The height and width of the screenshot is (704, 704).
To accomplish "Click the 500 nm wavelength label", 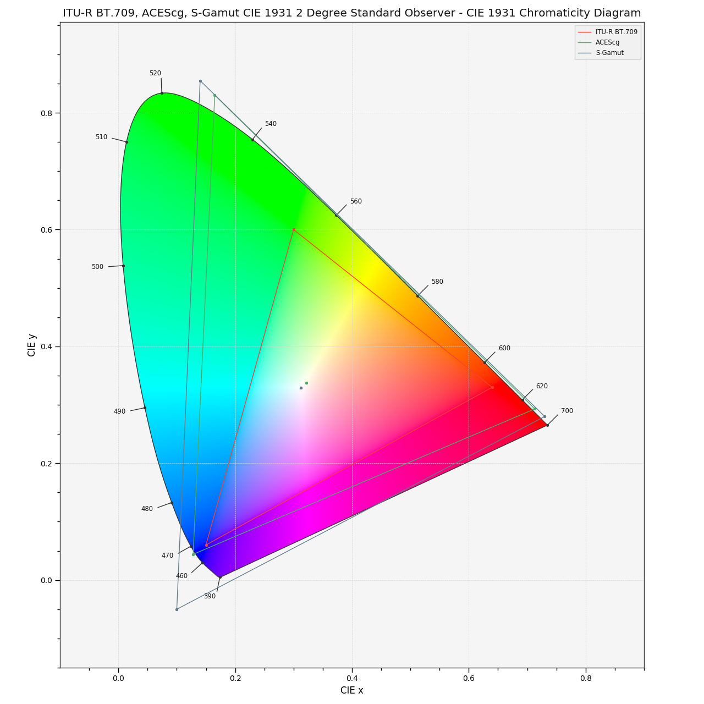I will click(97, 267).
